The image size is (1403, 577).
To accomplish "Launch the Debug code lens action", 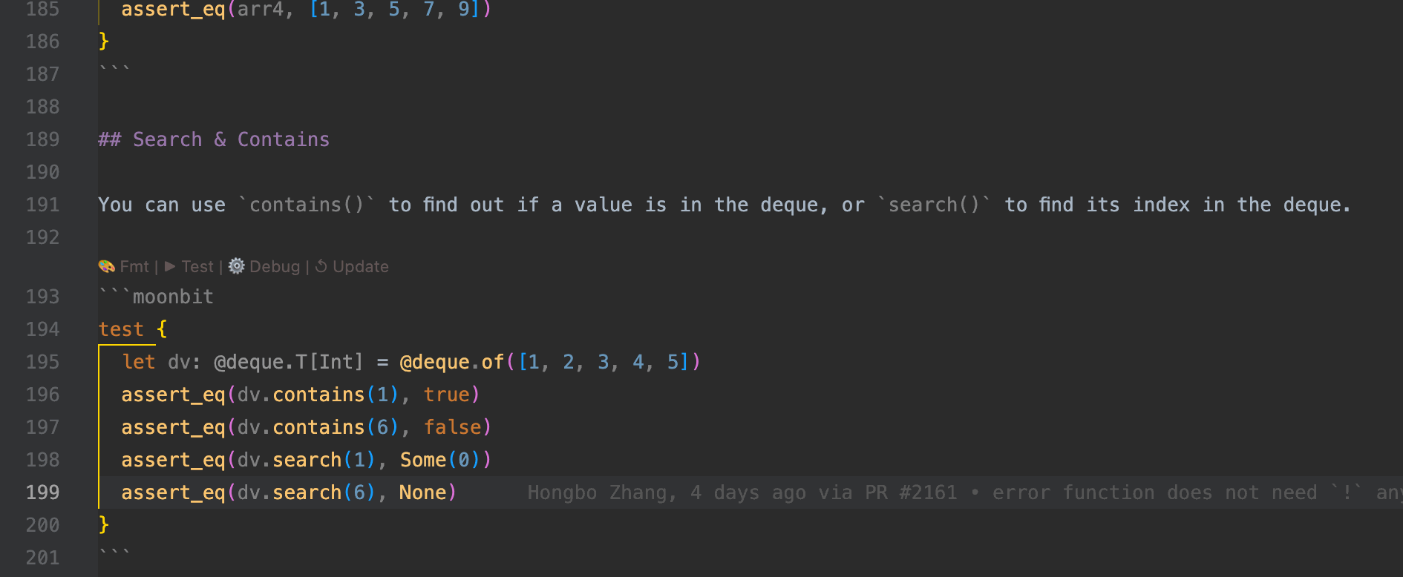I will coord(274,266).
